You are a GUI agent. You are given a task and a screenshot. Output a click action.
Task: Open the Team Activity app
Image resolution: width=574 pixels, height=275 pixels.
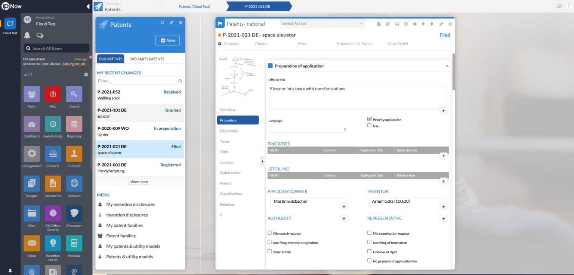click(x=53, y=123)
